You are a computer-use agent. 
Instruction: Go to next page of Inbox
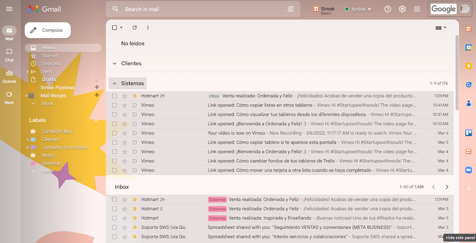point(447,187)
